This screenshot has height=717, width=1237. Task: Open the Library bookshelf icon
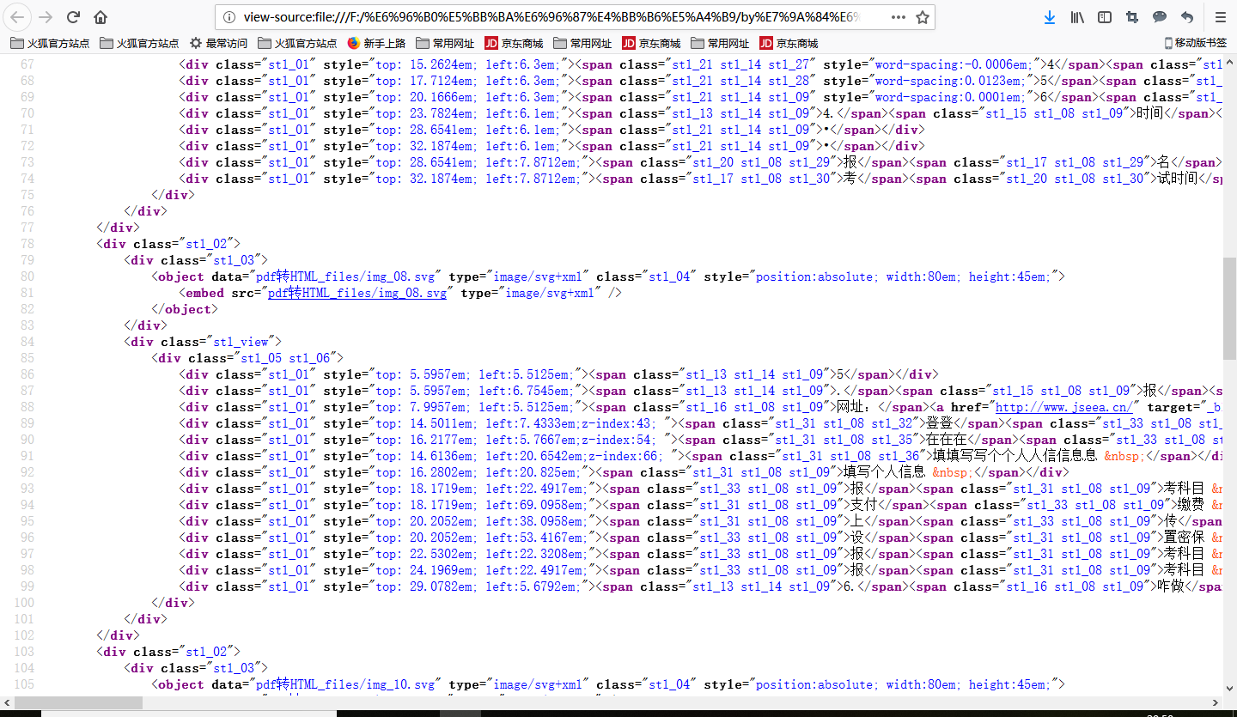click(x=1077, y=17)
